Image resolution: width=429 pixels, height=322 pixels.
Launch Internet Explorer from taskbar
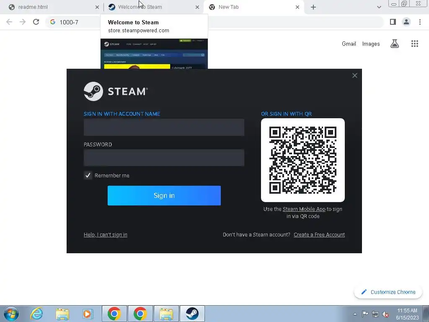click(37, 314)
